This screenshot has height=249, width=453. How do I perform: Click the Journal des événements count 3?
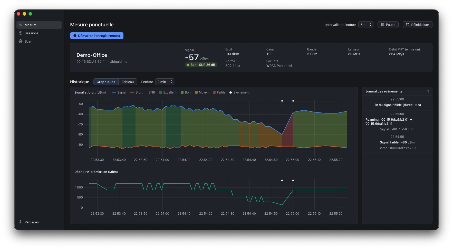(428, 91)
